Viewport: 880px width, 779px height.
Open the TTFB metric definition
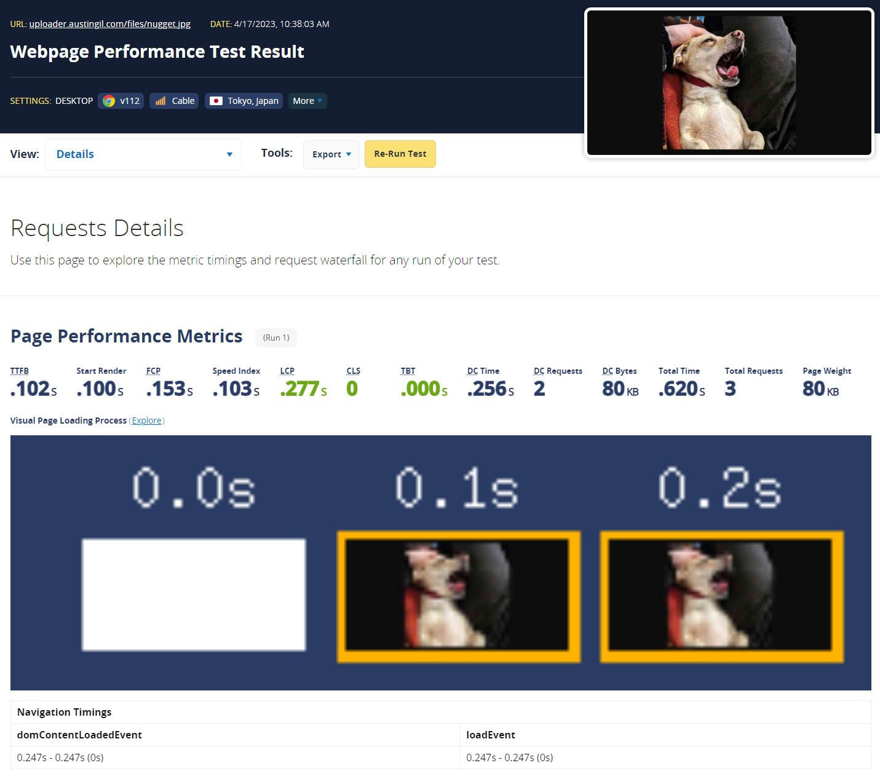point(19,371)
